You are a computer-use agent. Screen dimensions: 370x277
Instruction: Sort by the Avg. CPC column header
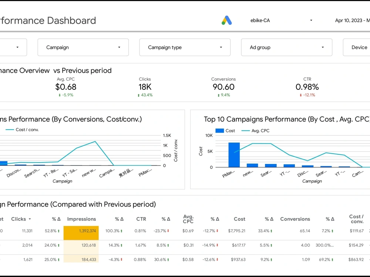pyautogui.click(x=188, y=219)
